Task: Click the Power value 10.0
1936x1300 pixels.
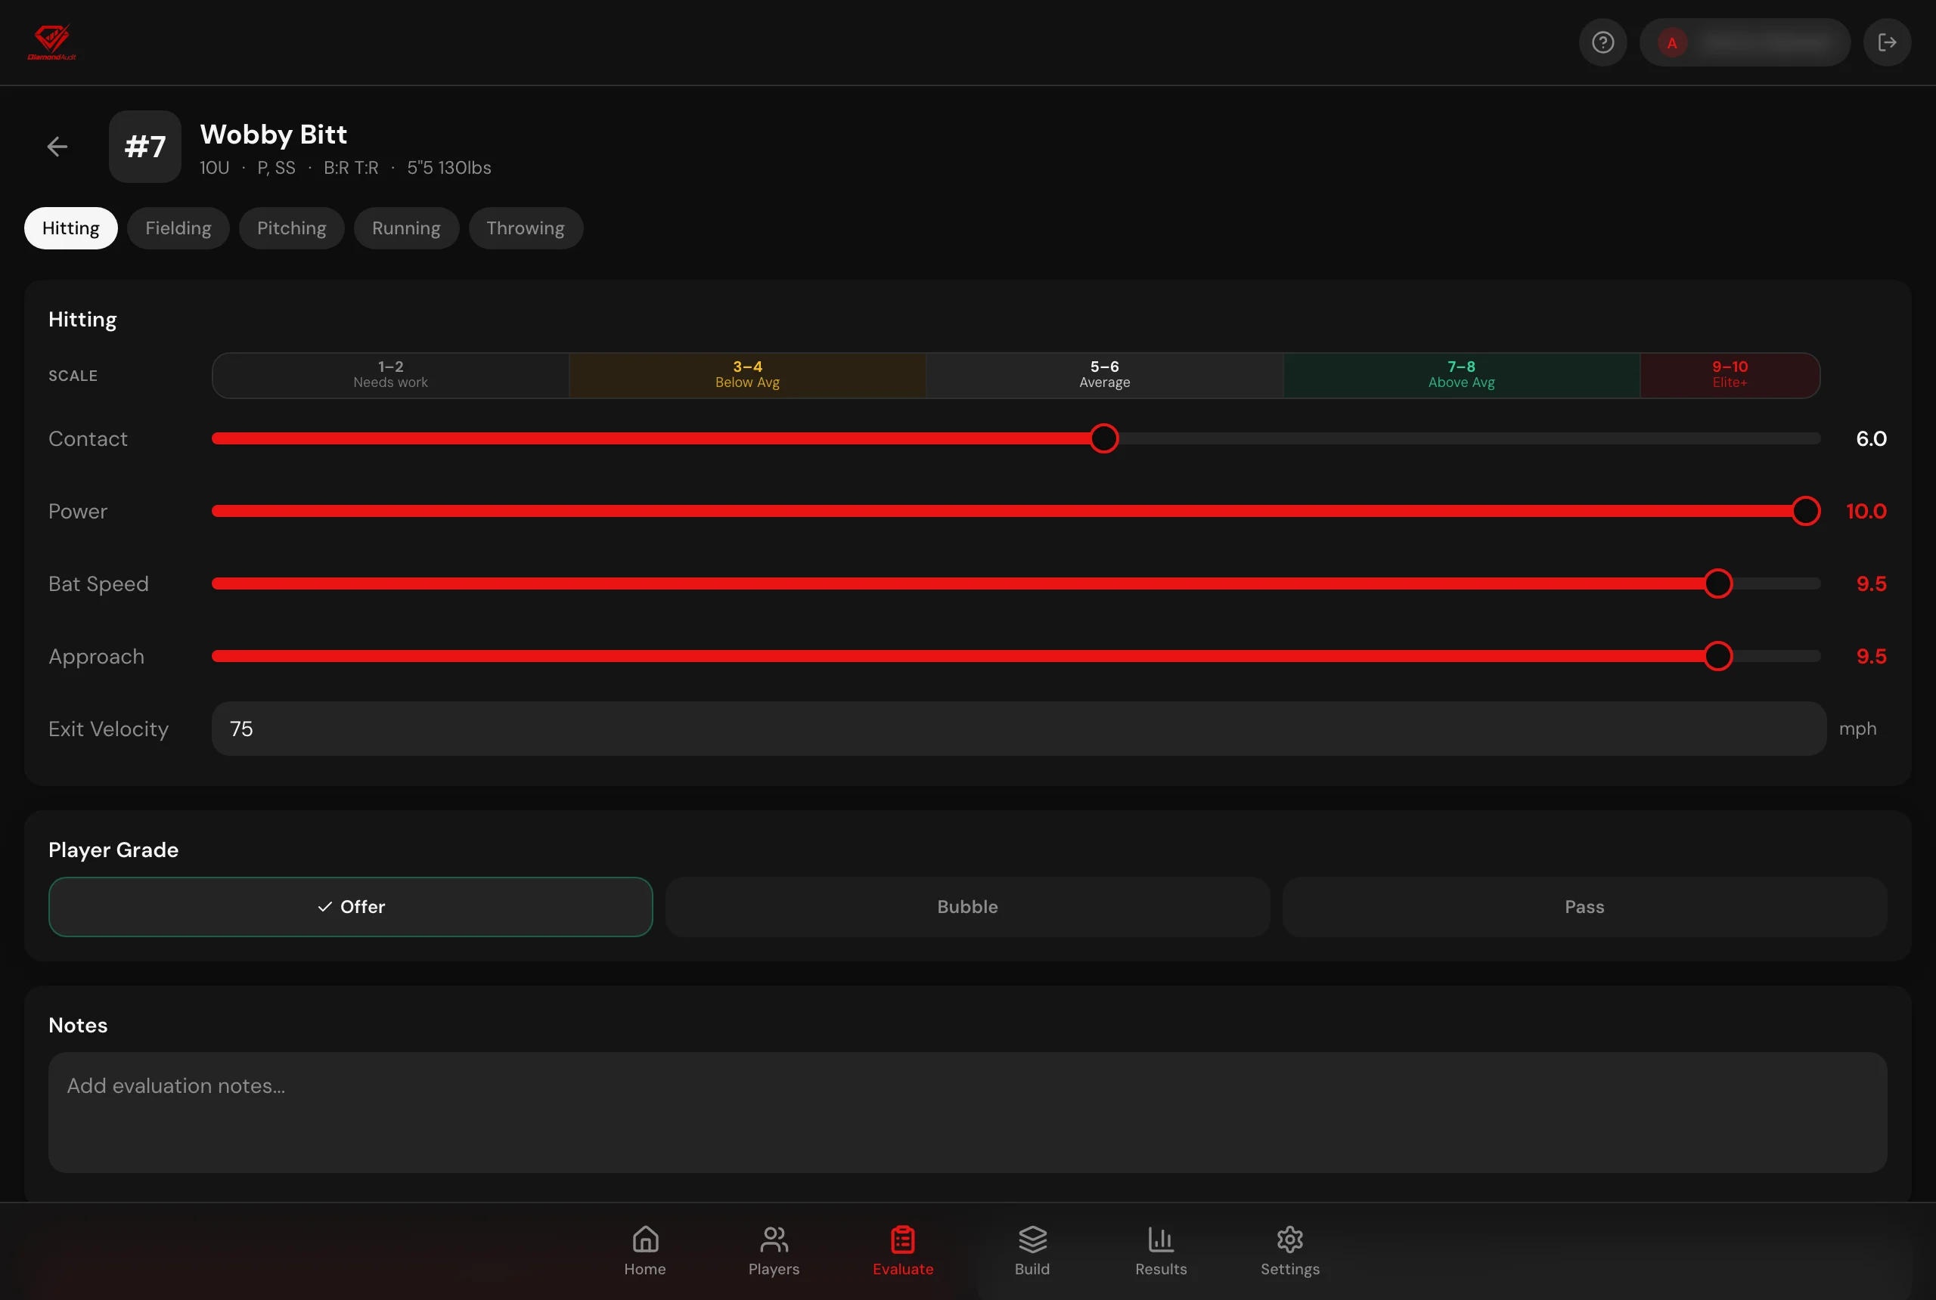Action: click(x=1866, y=511)
